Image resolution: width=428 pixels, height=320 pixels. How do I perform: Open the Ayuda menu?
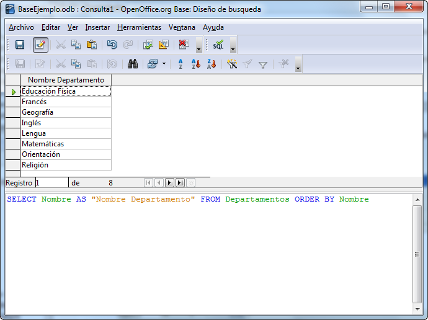click(x=213, y=27)
